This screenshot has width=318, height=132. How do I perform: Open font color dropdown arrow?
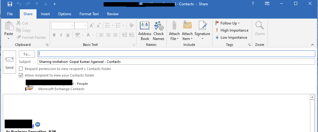93,35
